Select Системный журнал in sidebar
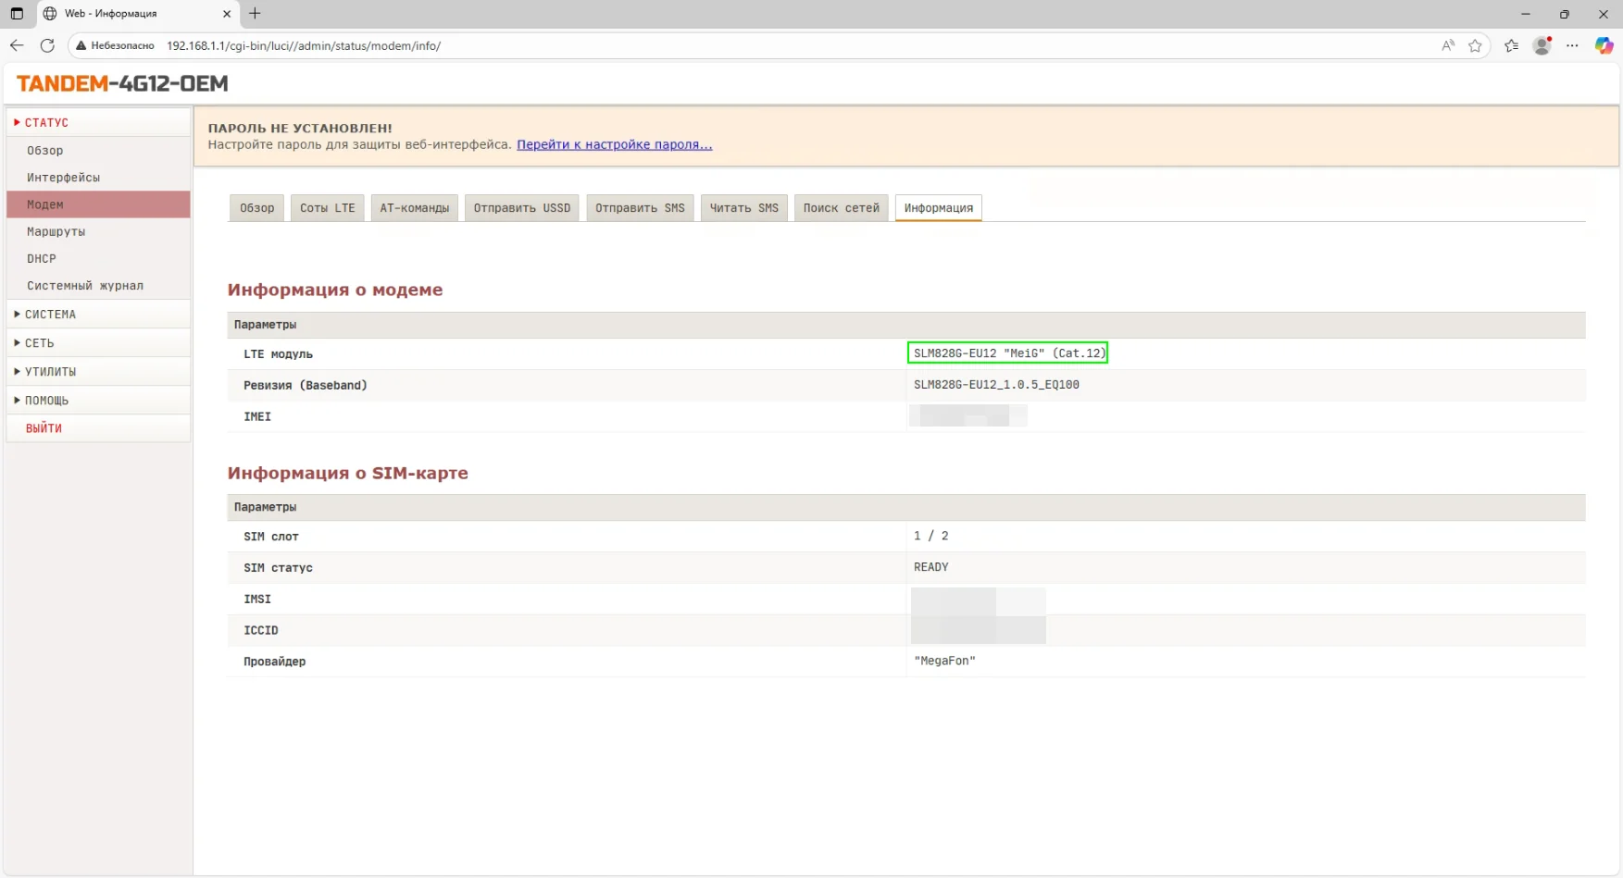 (85, 286)
